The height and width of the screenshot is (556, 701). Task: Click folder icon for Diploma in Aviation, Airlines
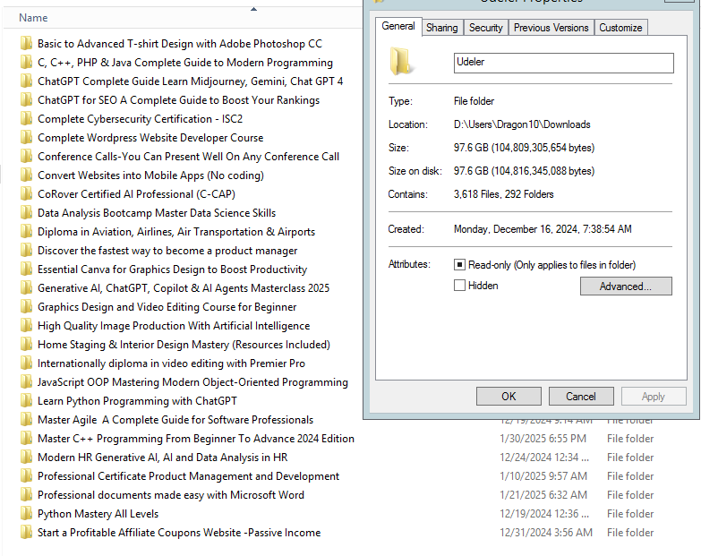[26, 231]
